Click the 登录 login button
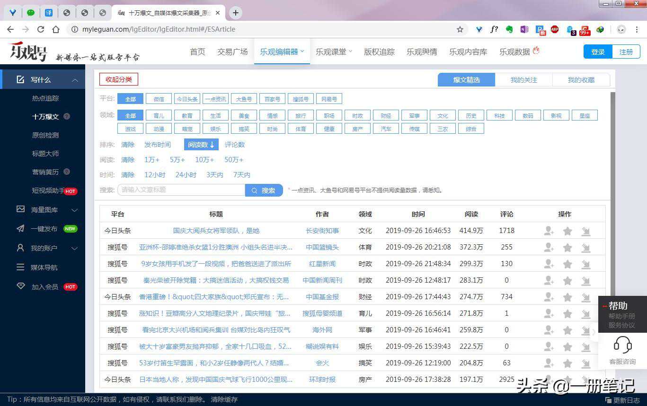The image size is (647, 406). 598,52
